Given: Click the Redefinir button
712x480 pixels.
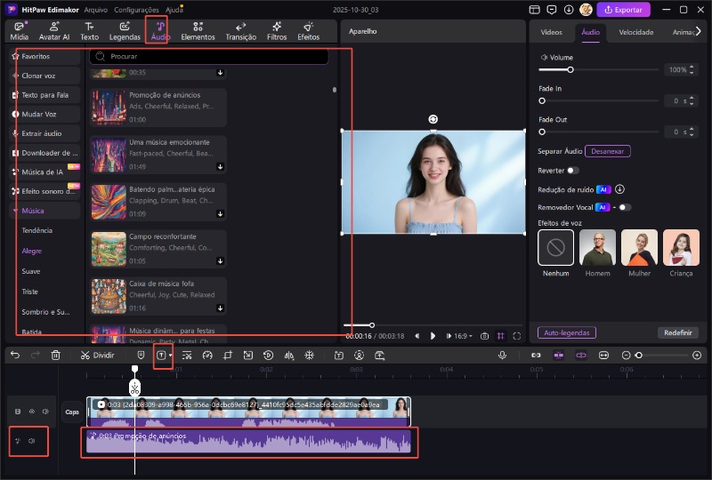Looking at the screenshot, I should pos(678,332).
